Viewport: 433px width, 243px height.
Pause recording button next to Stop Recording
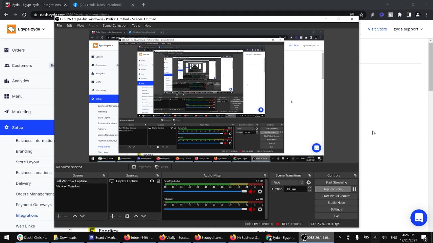[354, 189]
